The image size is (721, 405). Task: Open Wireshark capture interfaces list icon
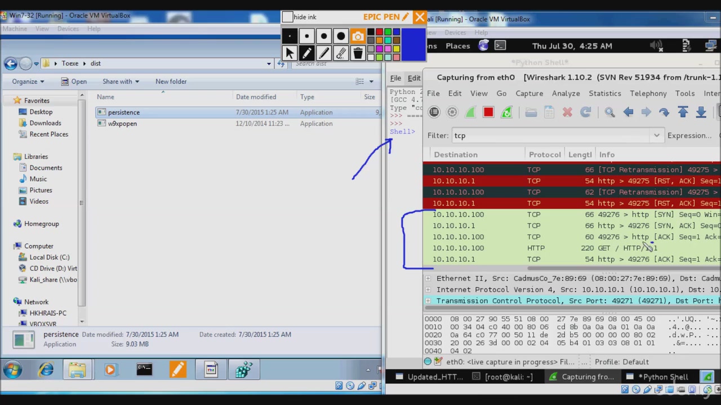(x=434, y=112)
